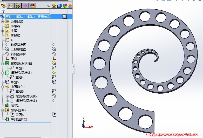Viewport: 203px width, 138px height.
Task: Toggle visibility of 草图5 in display pane
Action: (54, 82)
